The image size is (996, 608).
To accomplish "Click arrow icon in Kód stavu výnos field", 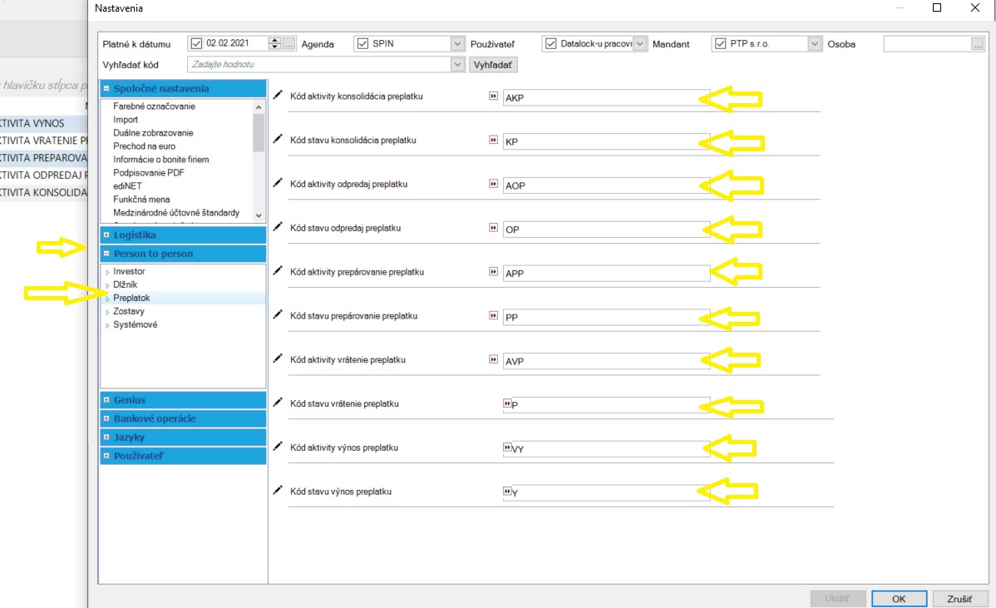I will pyautogui.click(x=507, y=491).
